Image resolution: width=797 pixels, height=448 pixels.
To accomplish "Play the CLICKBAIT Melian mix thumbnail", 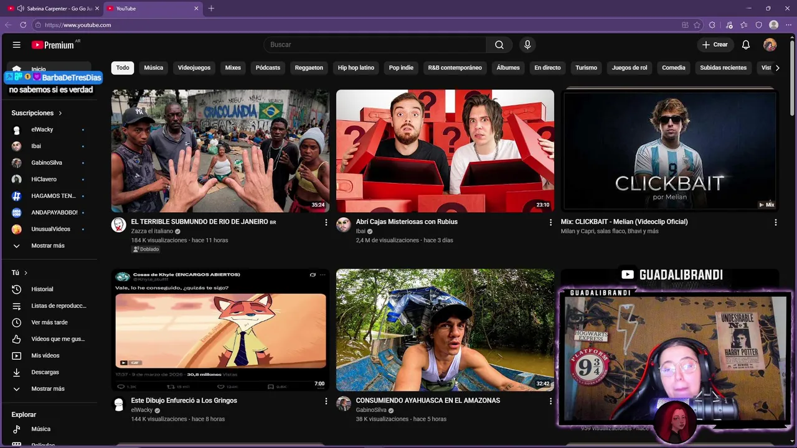I will tap(669, 151).
